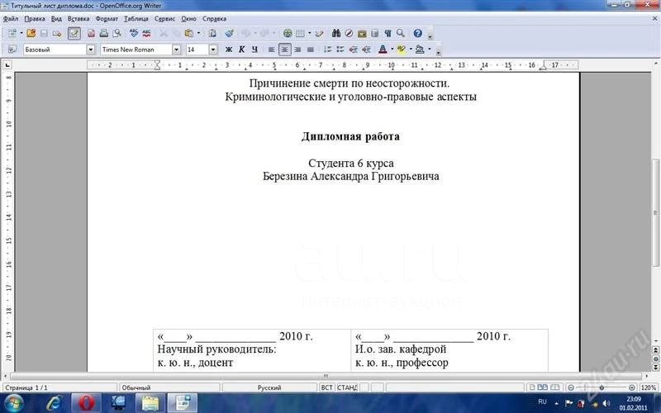Toggle Bullets list icon

coord(340,50)
